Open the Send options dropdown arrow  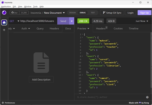click(72, 21)
